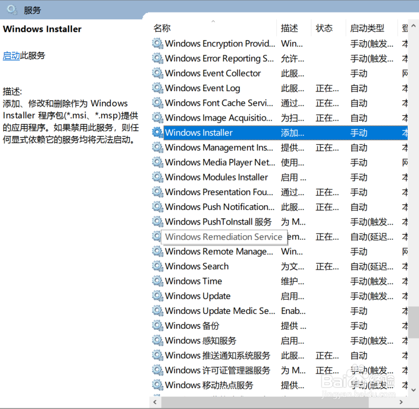The height and width of the screenshot is (409, 419).
Task: Sort by 描述 column header
Action: 289,28
